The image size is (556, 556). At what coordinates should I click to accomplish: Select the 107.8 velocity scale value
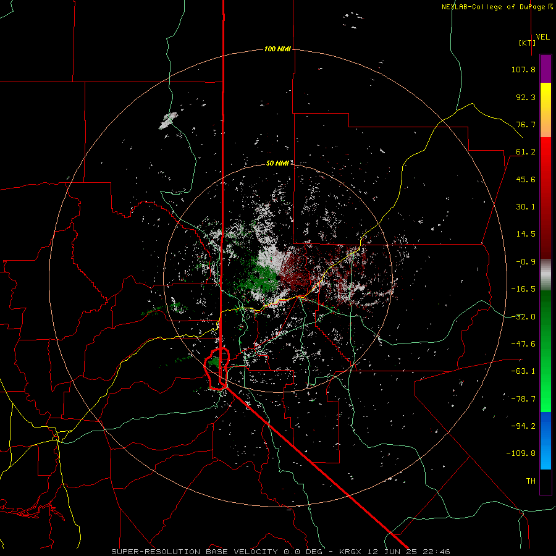point(523,69)
